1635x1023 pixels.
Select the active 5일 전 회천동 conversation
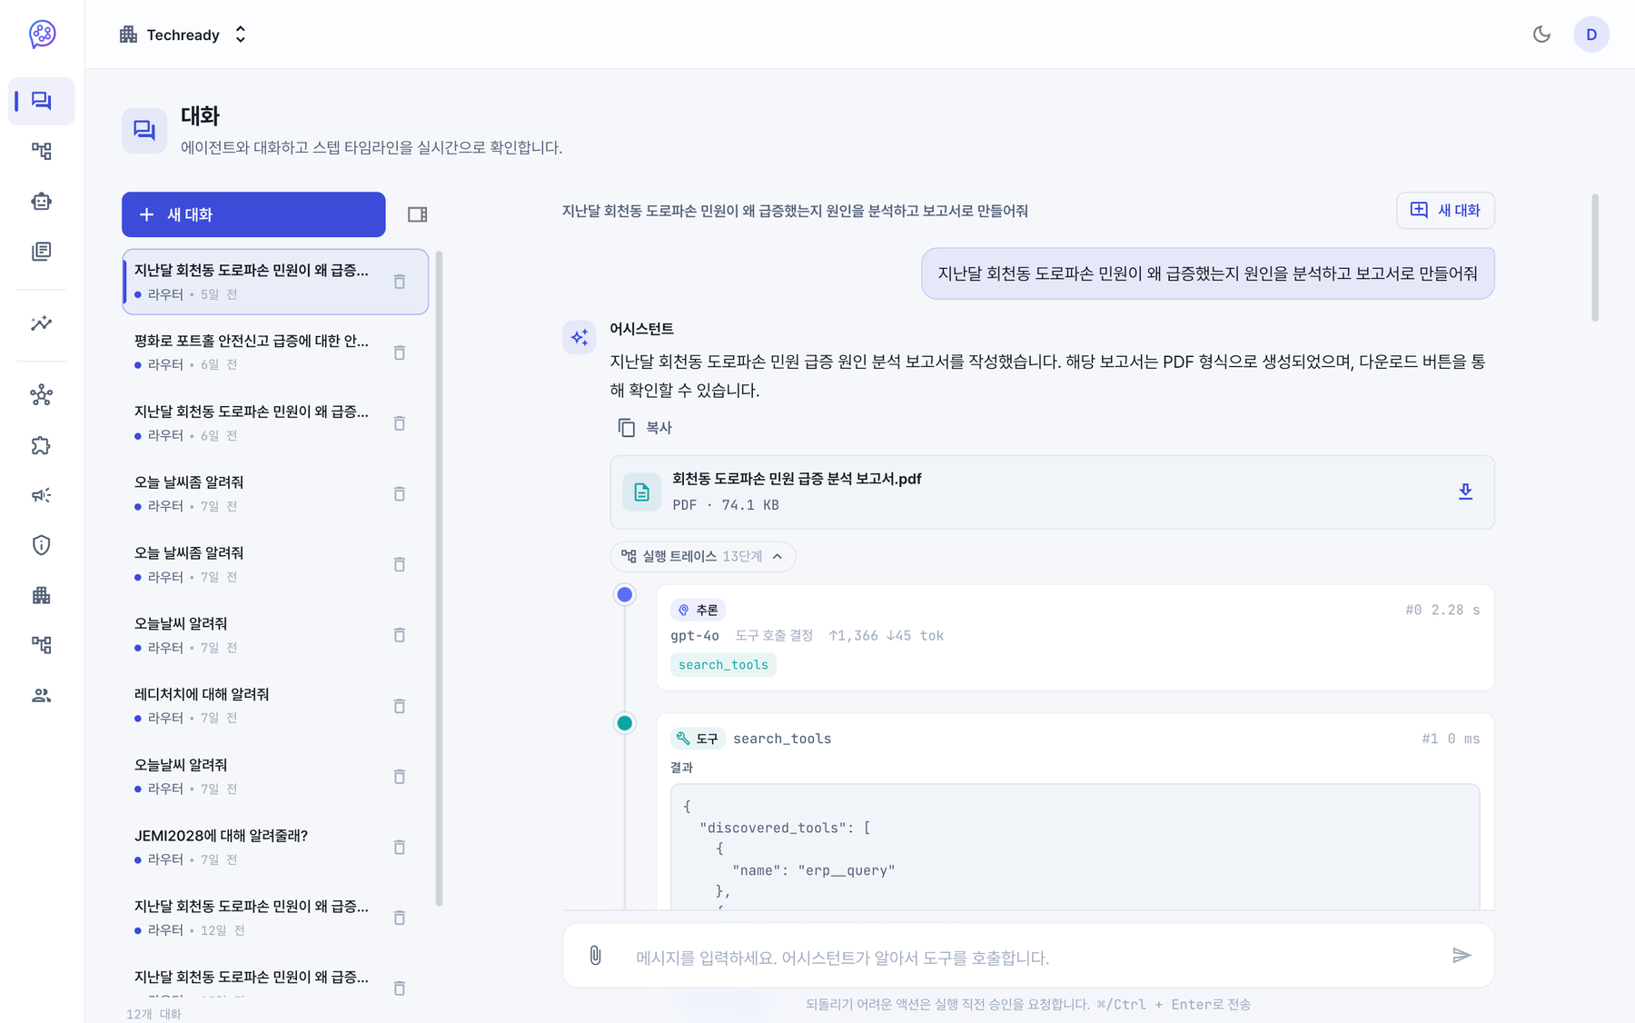(x=274, y=282)
